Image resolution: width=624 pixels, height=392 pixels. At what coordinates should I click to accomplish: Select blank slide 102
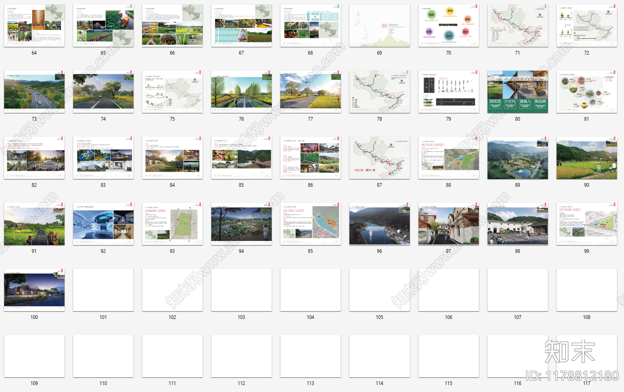(x=172, y=290)
